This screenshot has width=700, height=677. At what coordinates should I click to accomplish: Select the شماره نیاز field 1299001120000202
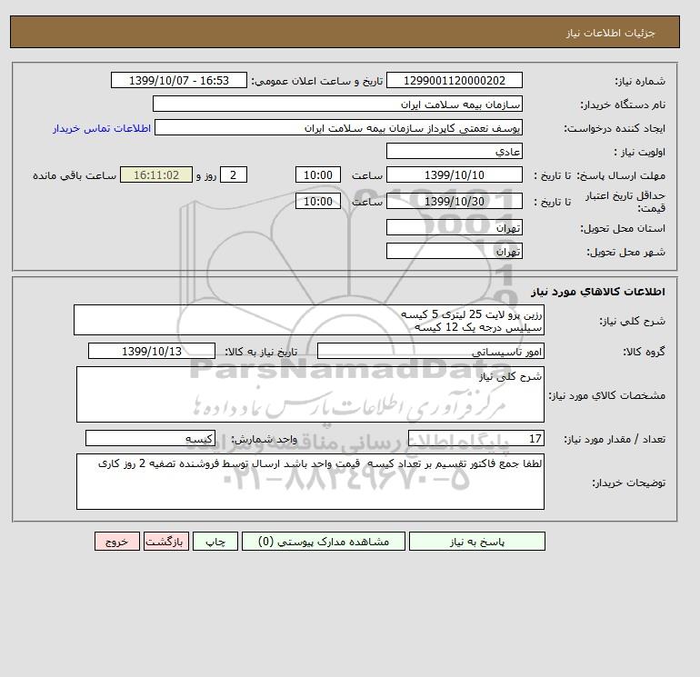click(x=454, y=80)
